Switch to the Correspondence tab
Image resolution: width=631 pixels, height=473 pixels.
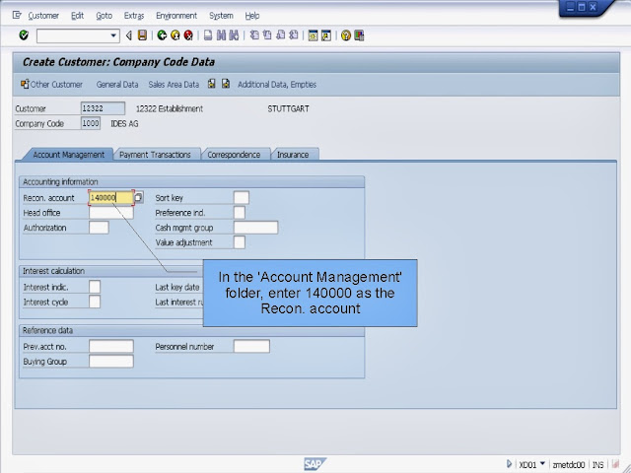point(234,155)
